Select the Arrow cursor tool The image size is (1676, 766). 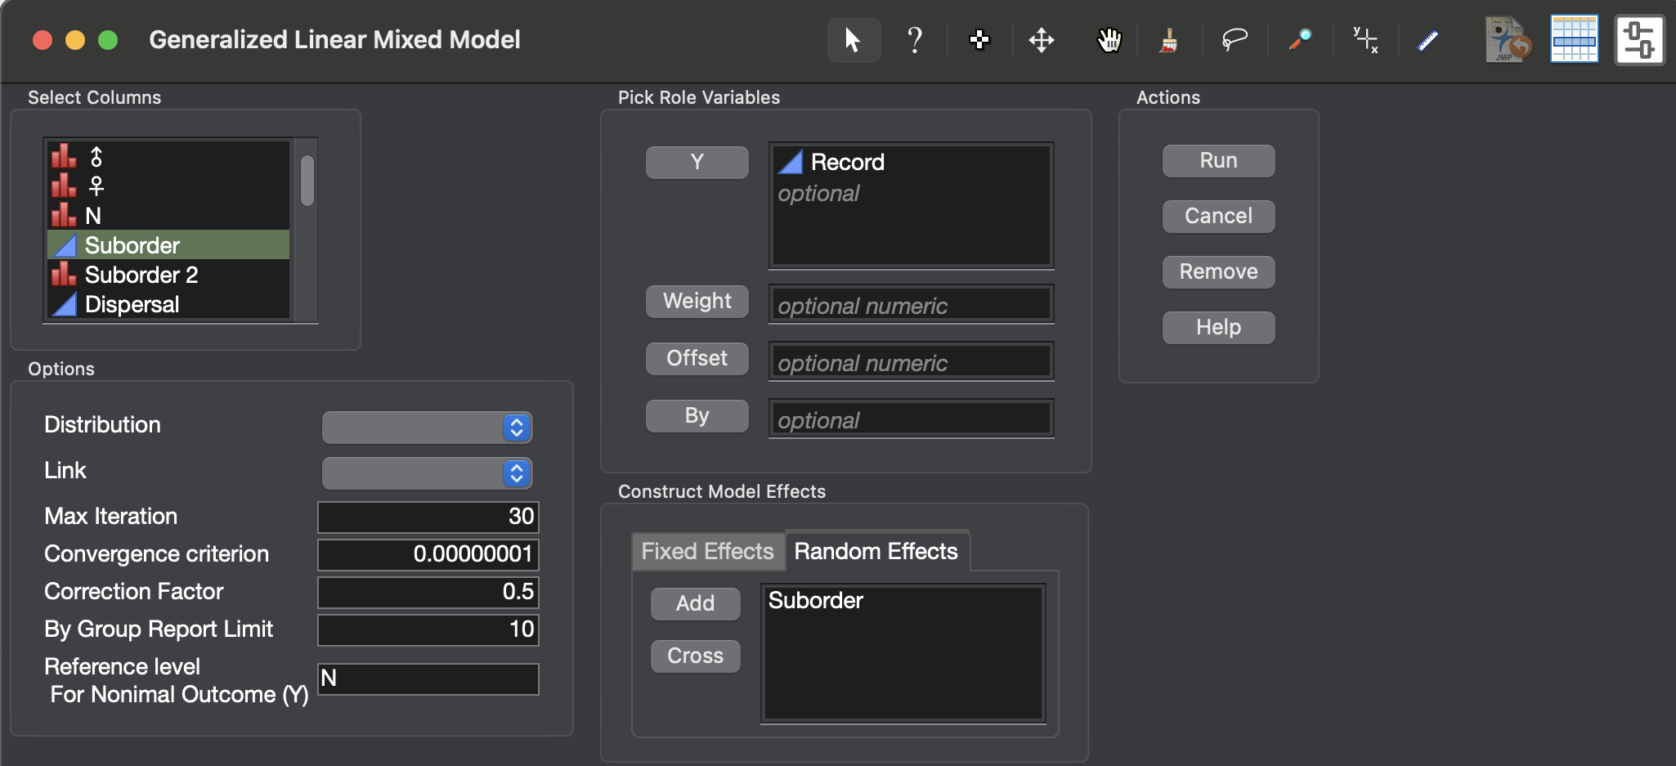click(852, 39)
